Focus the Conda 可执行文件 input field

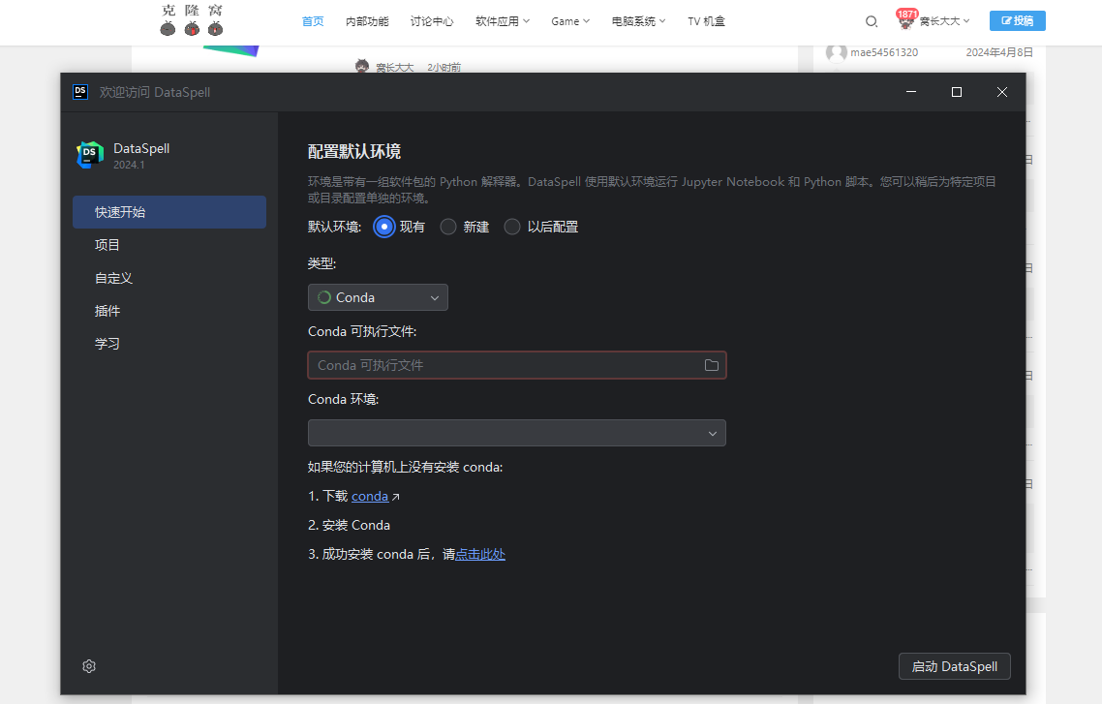[x=516, y=365]
